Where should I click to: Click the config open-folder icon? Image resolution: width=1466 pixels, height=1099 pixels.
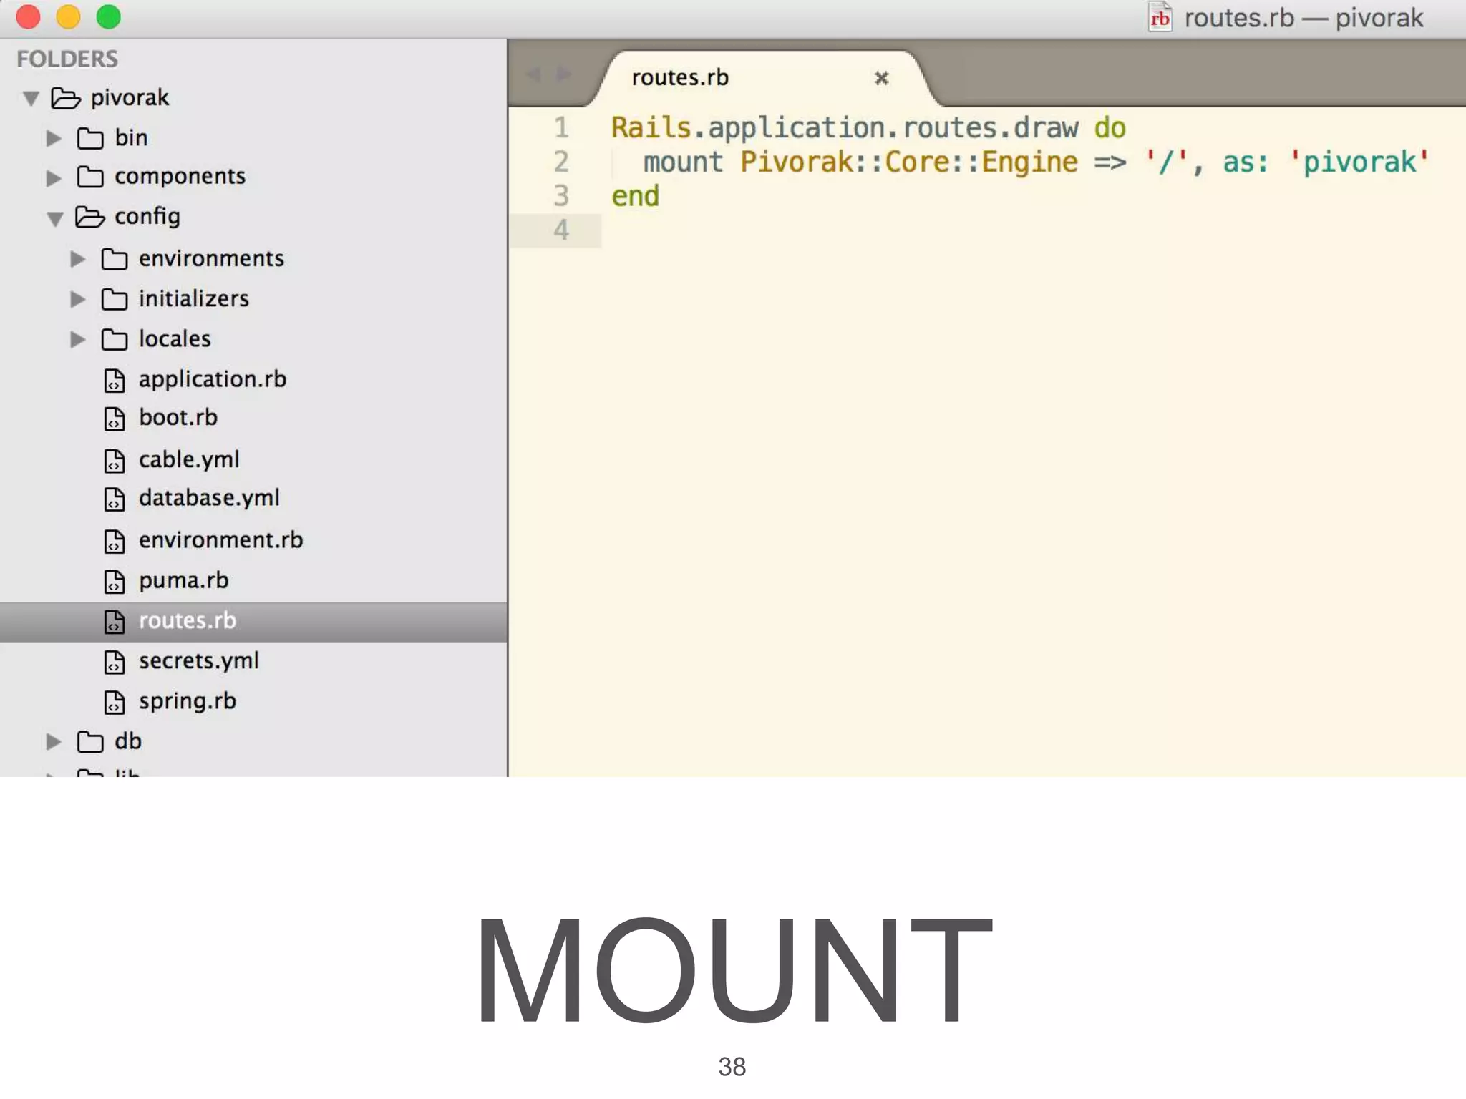coord(90,217)
